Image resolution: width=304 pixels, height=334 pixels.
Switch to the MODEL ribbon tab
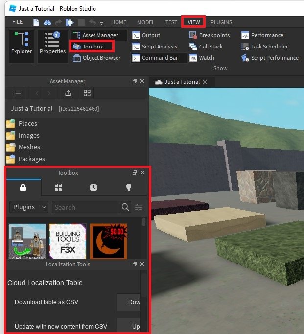click(145, 22)
